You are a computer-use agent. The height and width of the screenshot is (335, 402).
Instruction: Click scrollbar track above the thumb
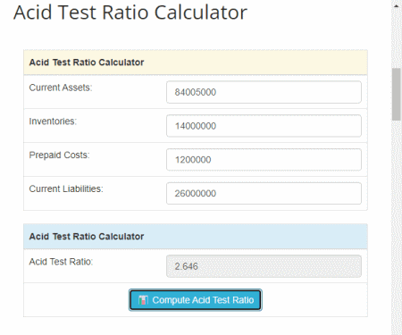(397, 38)
